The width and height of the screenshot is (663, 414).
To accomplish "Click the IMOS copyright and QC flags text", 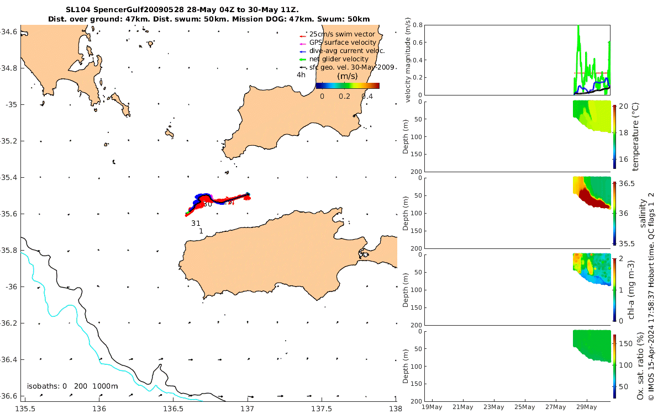I will (x=651, y=295).
